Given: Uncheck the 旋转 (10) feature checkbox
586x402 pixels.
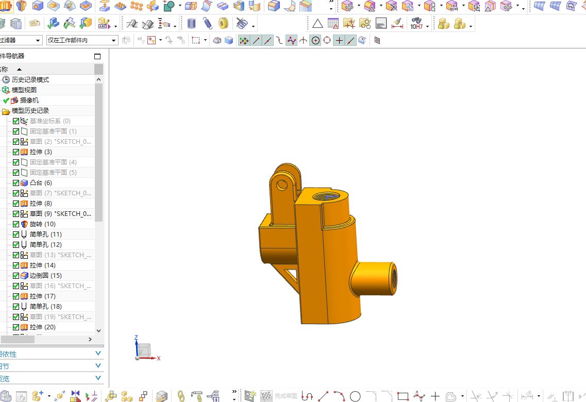Looking at the screenshot, I should (x=15, y=224).
